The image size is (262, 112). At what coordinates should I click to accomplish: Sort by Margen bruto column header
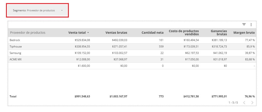[x=244, y=32]
